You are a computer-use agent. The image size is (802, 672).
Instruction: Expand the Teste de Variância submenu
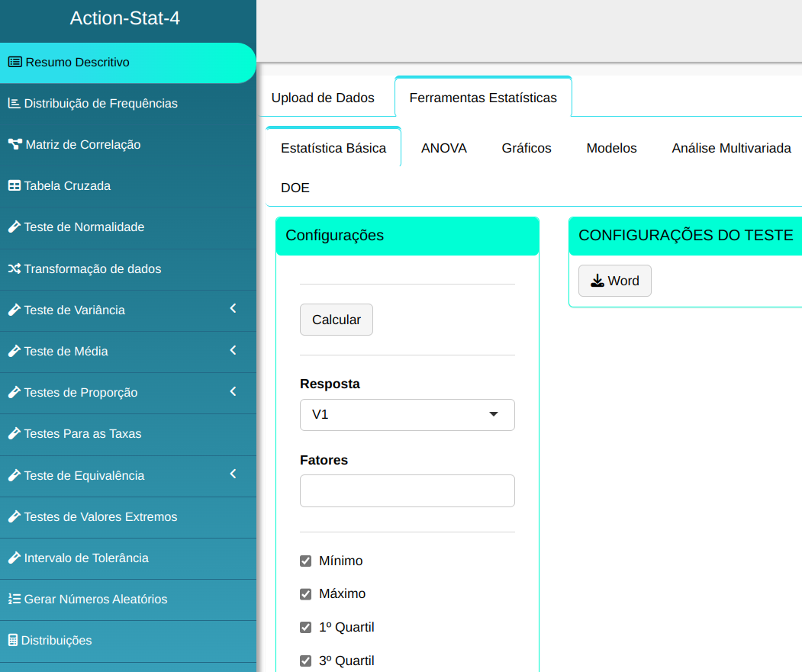click(x=234, y=309)
